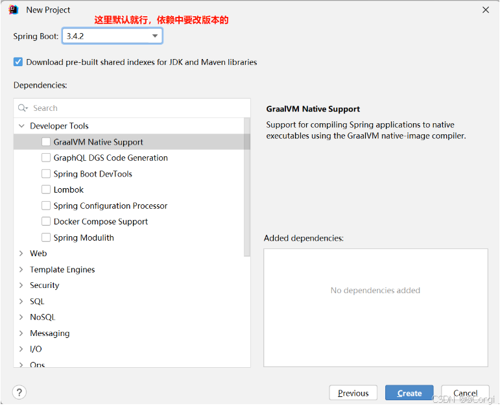
Task: Check GraphQL DGS Code Generation
Action: pyautogui.click(x=46, y=158)
